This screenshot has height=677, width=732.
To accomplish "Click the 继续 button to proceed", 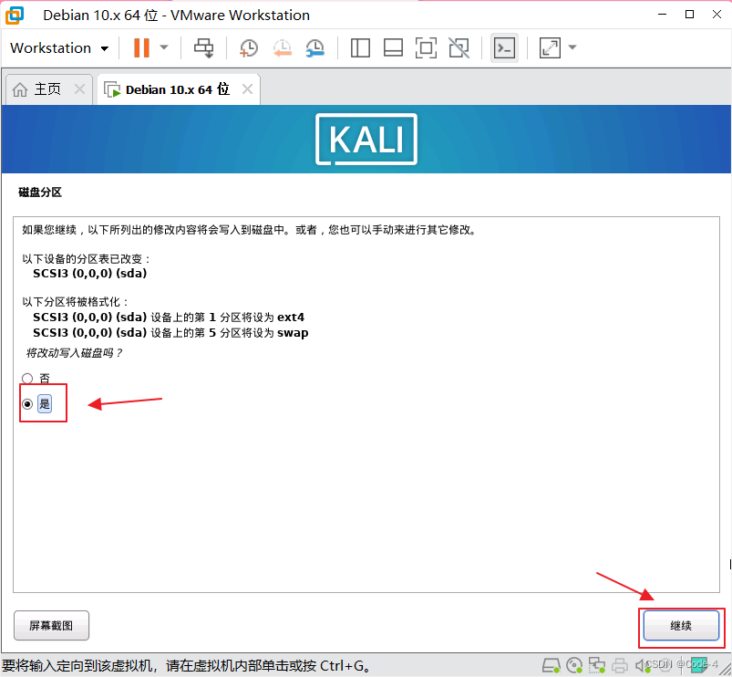I will 681,627.
